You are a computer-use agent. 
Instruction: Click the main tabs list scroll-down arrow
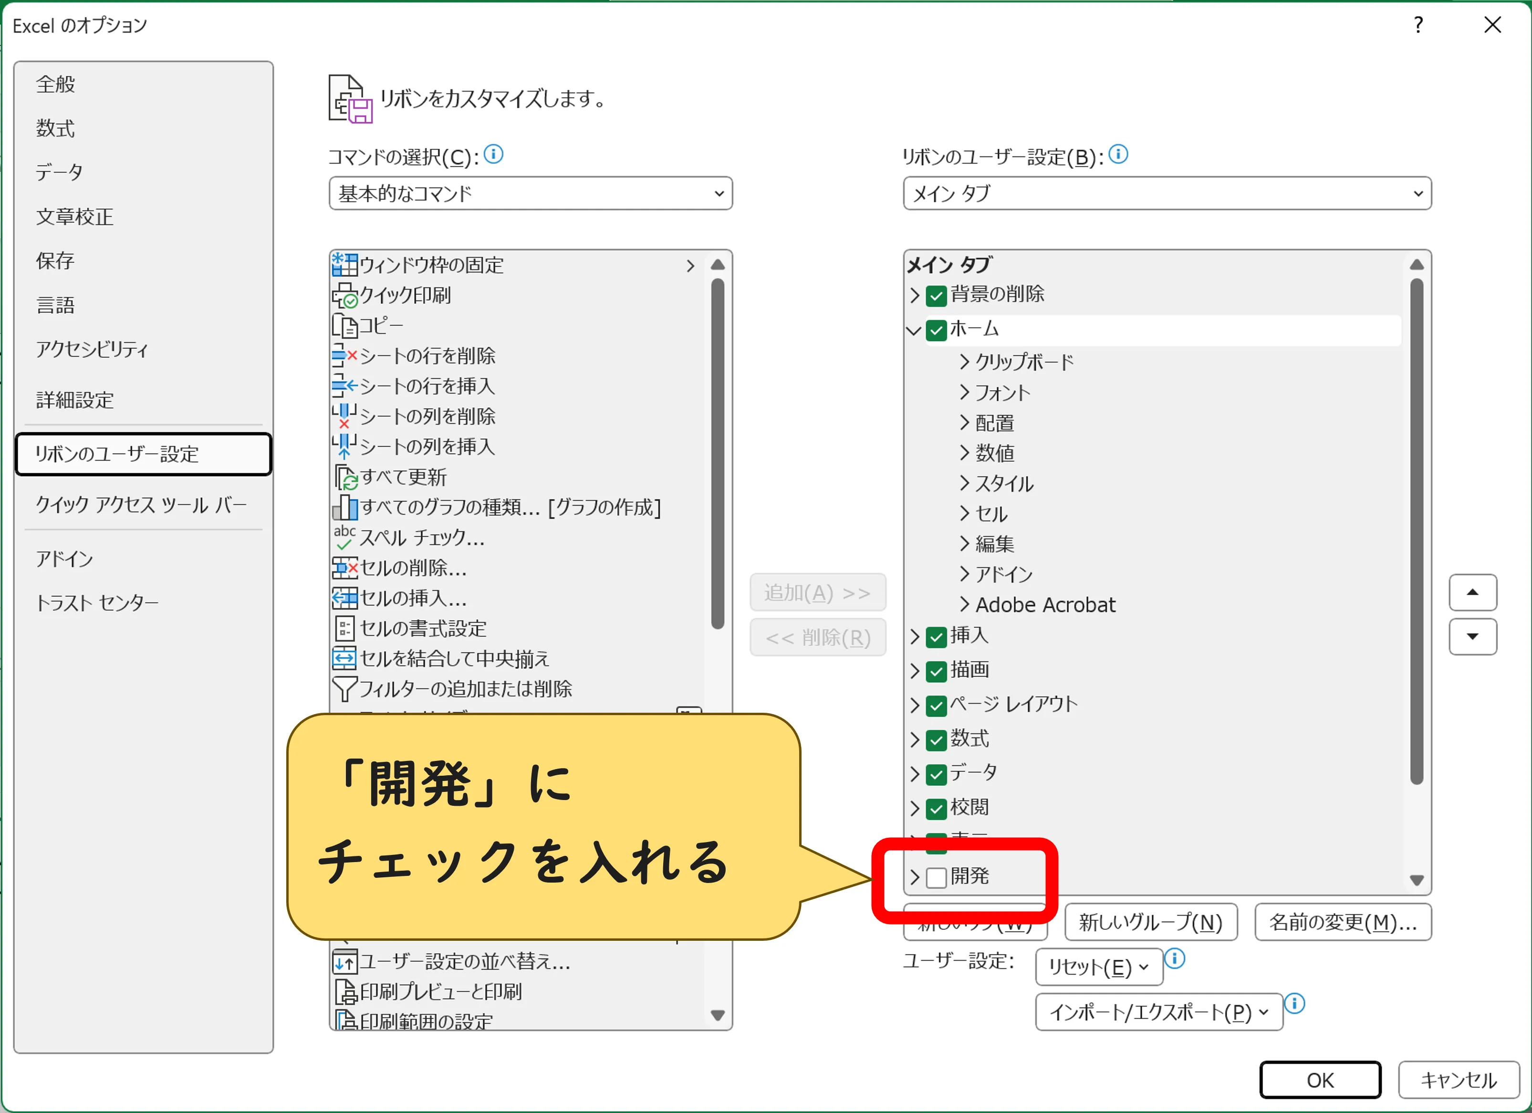click(x=1417, y=881)
